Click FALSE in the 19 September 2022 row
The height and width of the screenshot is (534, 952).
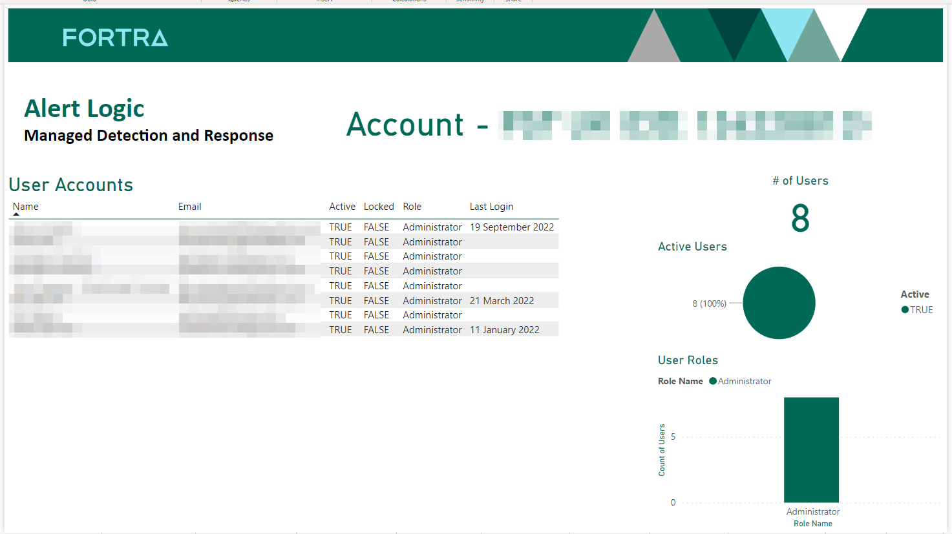pos(376,227)
